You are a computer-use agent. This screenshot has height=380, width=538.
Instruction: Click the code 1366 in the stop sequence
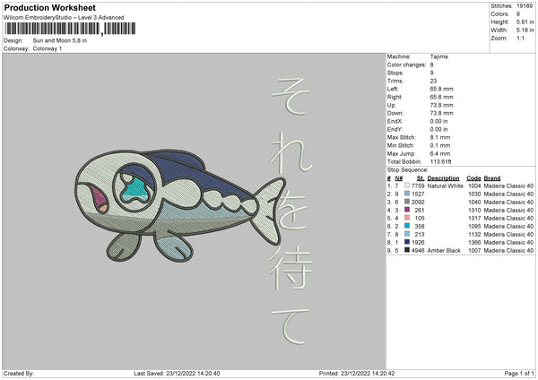tap(474, 243)
